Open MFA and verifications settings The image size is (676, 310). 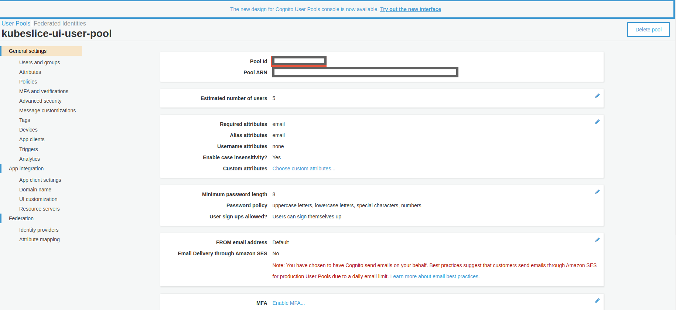44,91
